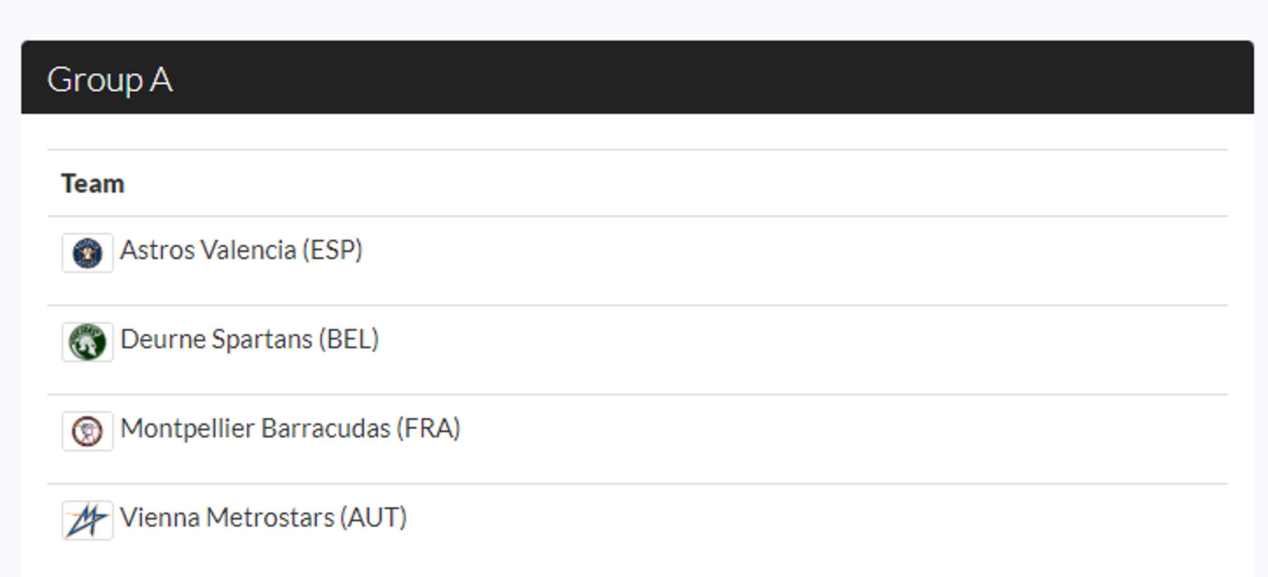Click the (ESP) country code
This screenshot has width=1268, height=577.
click(x=332, y=250)
